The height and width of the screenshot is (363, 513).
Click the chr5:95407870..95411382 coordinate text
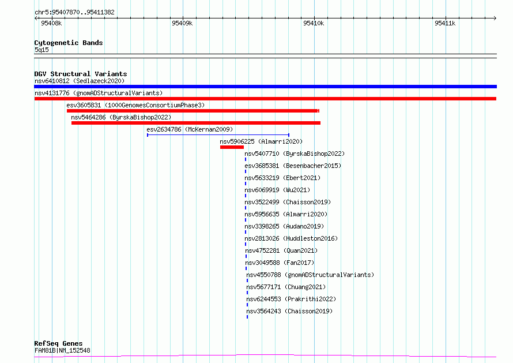click(74, 13)
